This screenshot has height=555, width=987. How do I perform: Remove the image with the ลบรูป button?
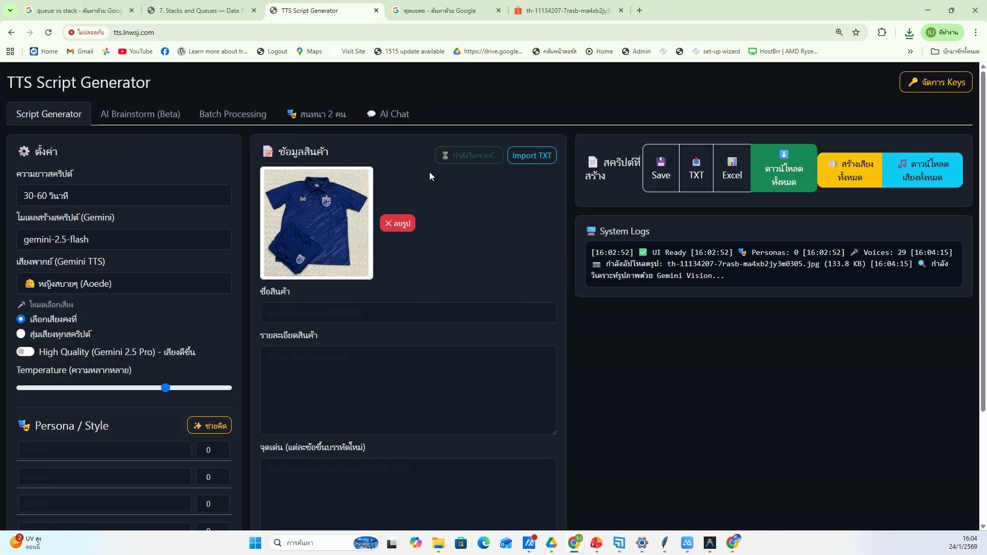point(397,224)
